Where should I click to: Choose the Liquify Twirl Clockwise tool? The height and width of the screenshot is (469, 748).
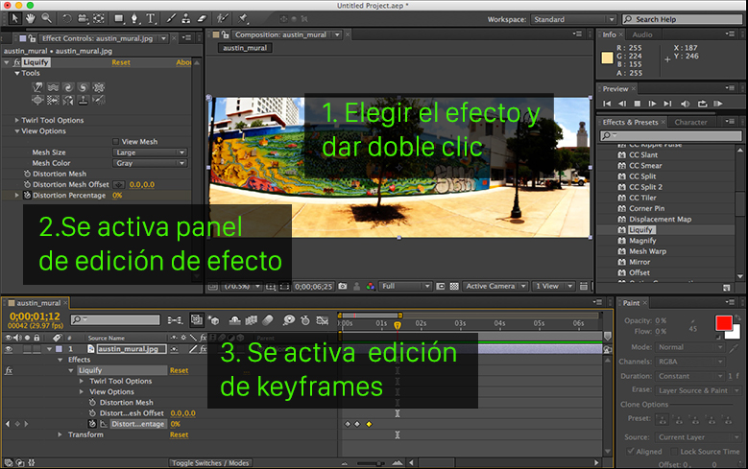68,87
